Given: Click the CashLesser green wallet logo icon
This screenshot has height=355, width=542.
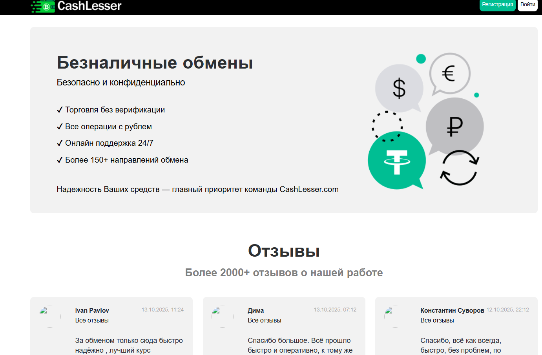Looking at the screenshot, I should [43, 6].
